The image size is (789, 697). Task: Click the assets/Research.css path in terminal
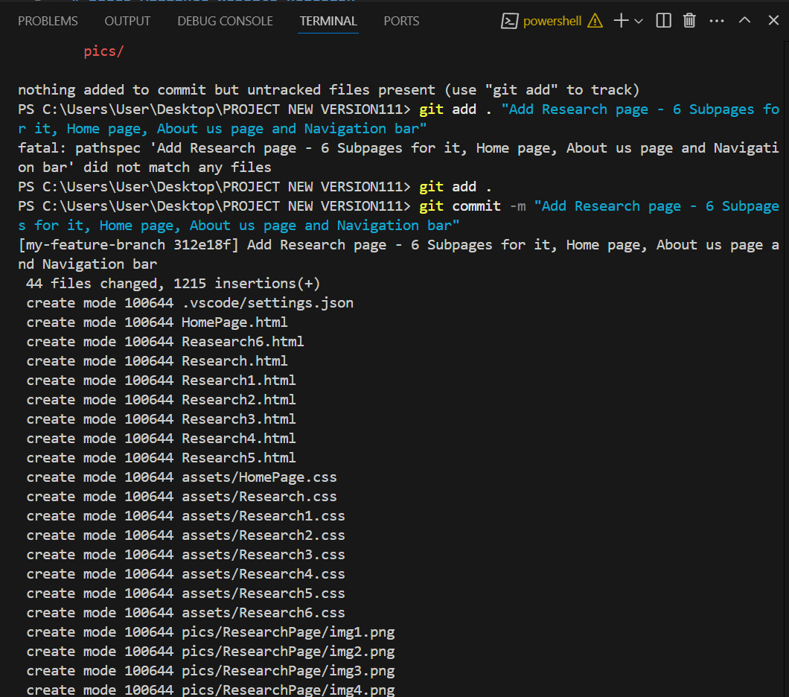point(259,497)
